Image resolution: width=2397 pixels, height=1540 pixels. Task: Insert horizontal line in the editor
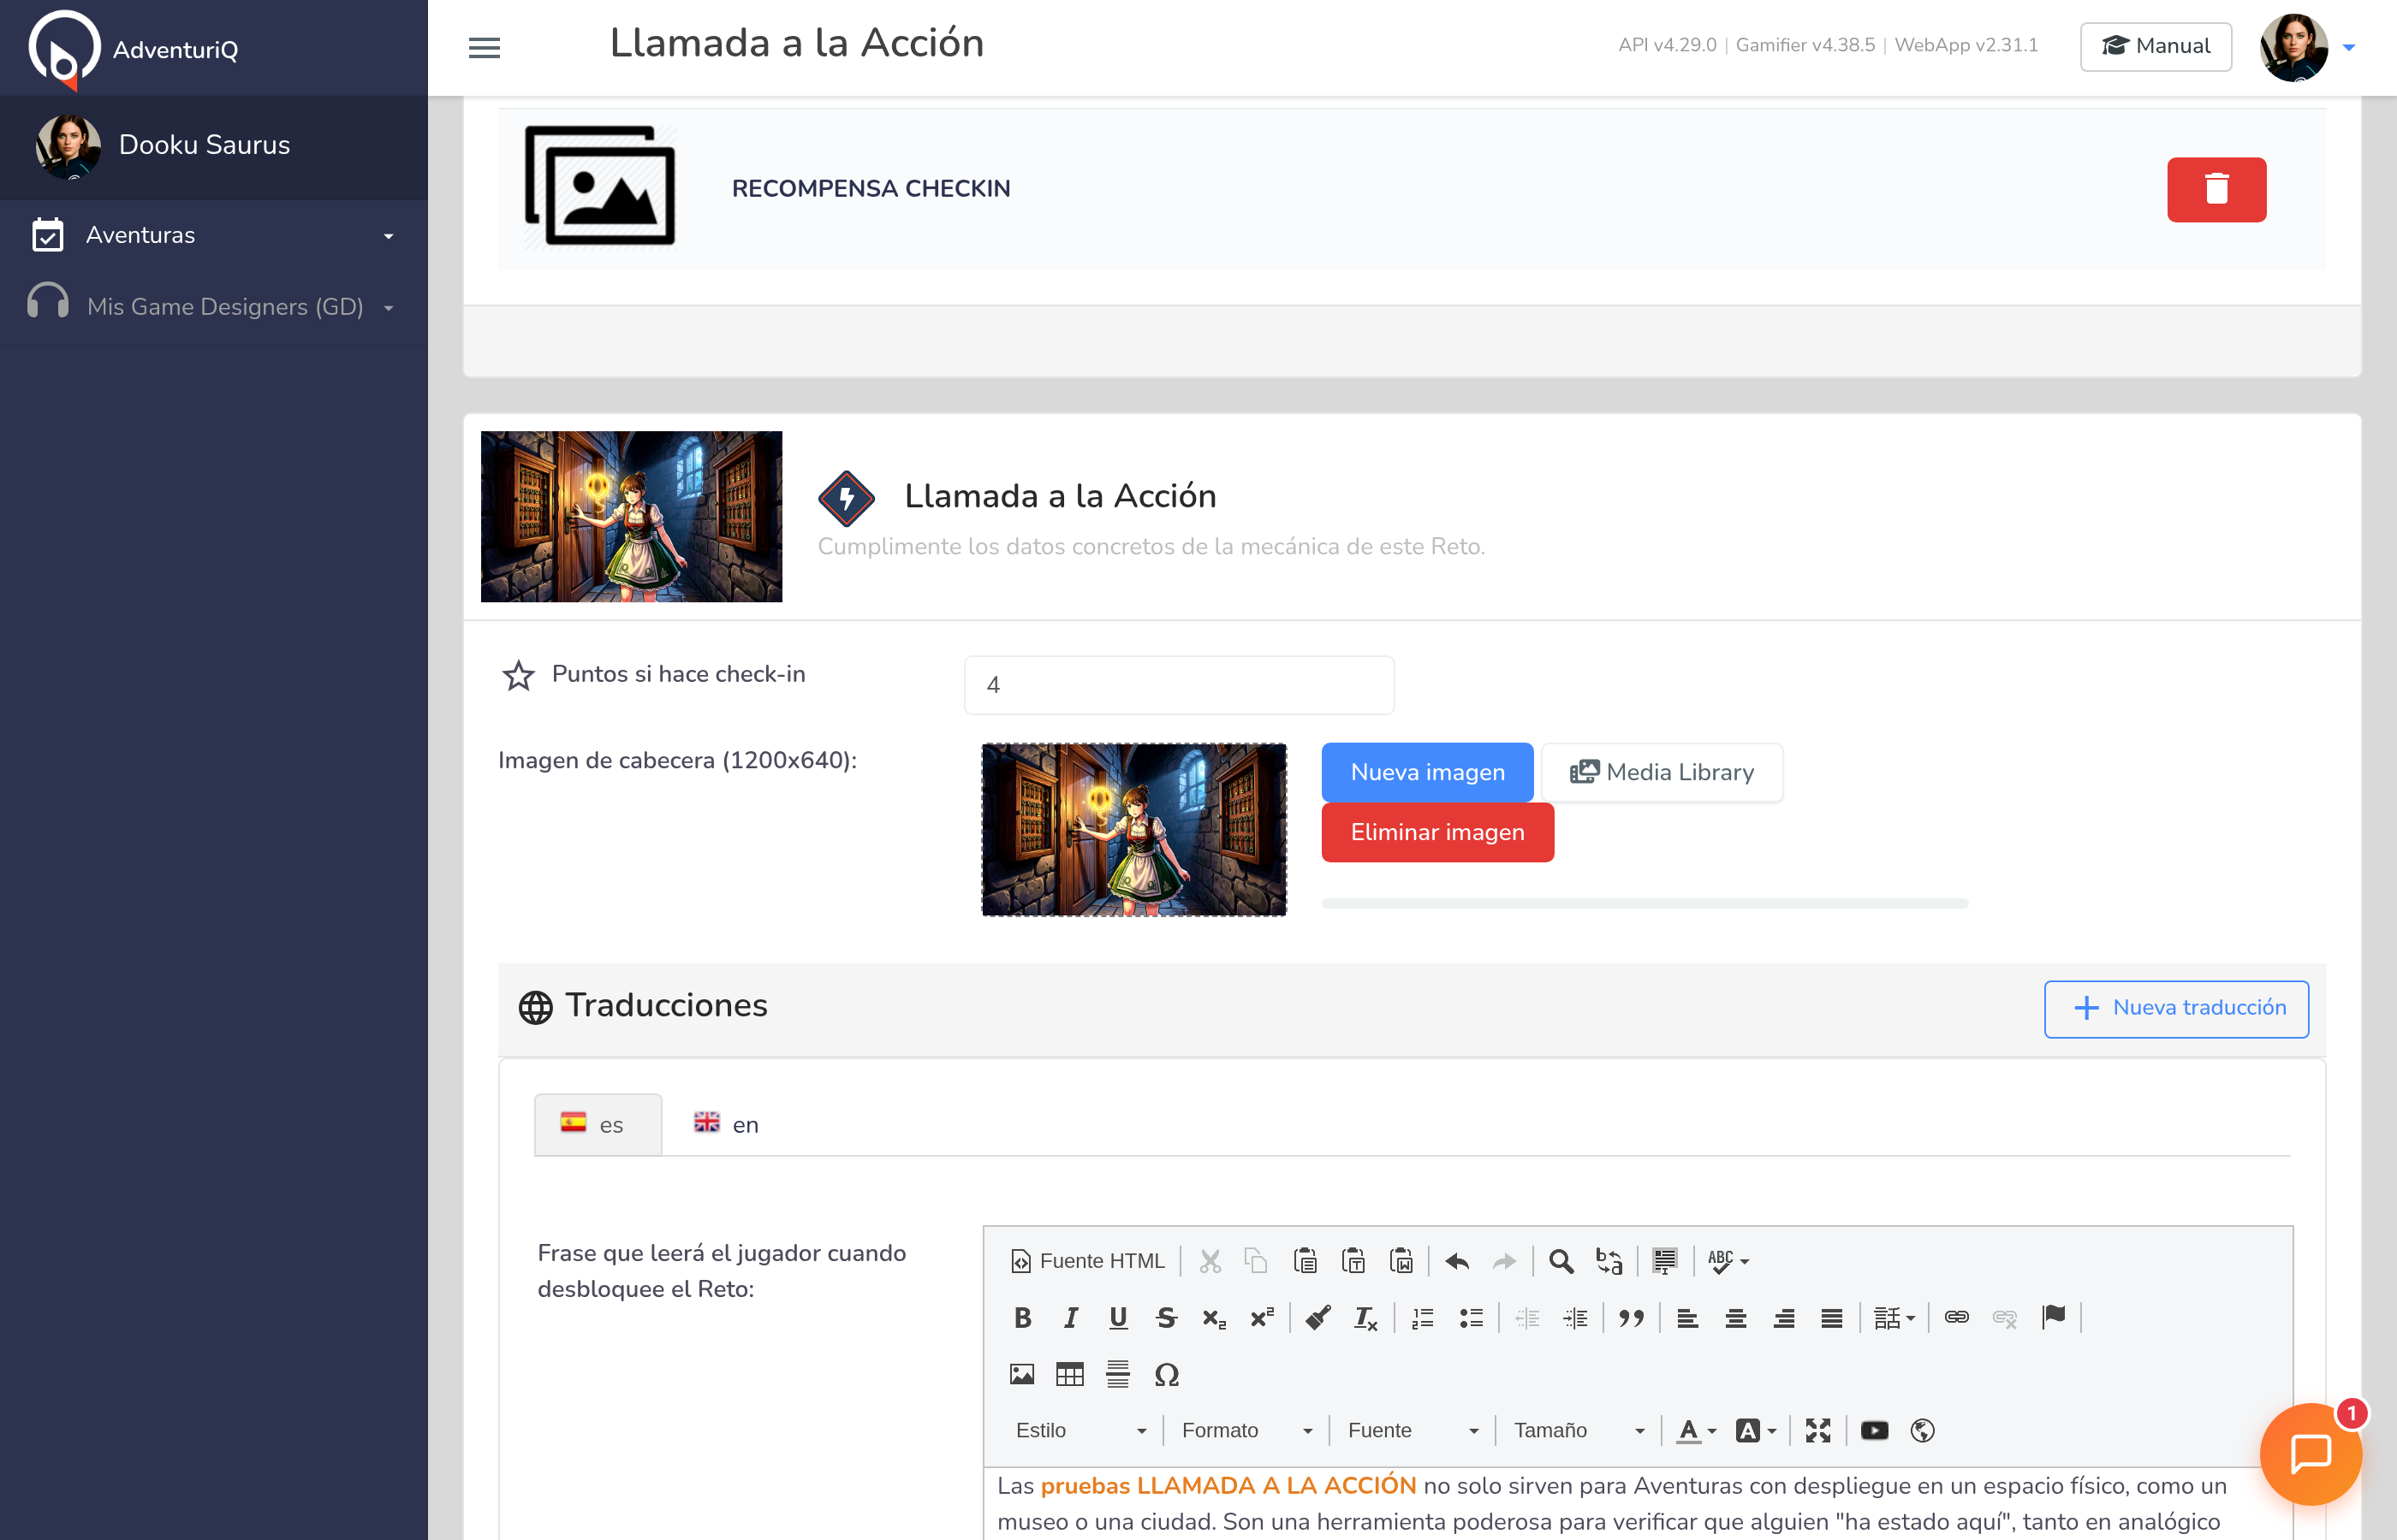pos(1119,1374)
